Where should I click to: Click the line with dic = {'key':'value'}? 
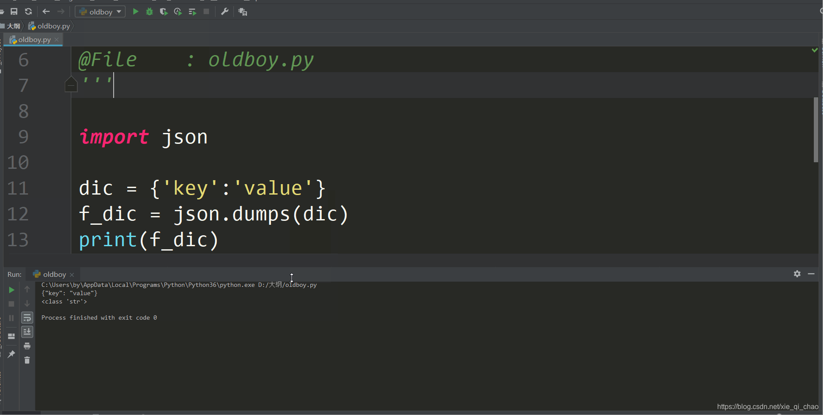[x=202, y=188]
